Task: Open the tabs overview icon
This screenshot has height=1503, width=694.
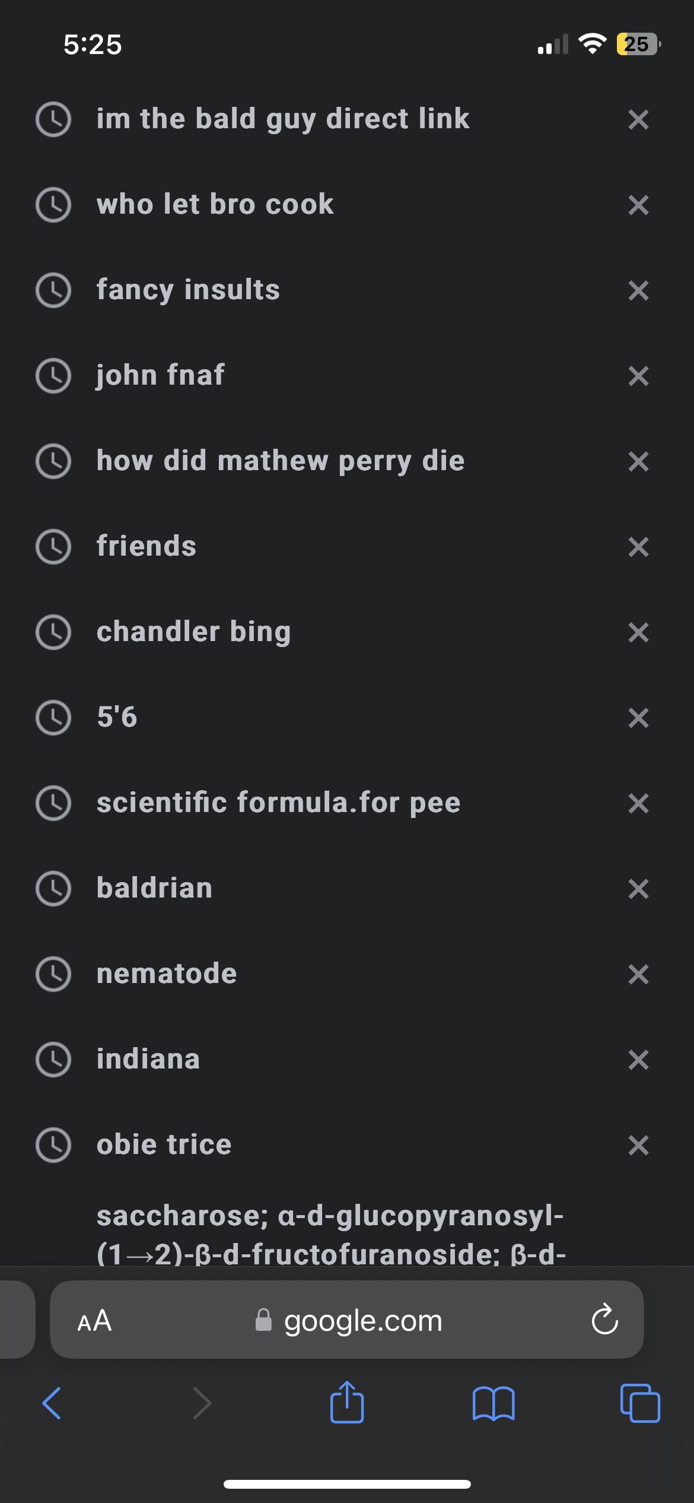Action: coord(639,1403)
